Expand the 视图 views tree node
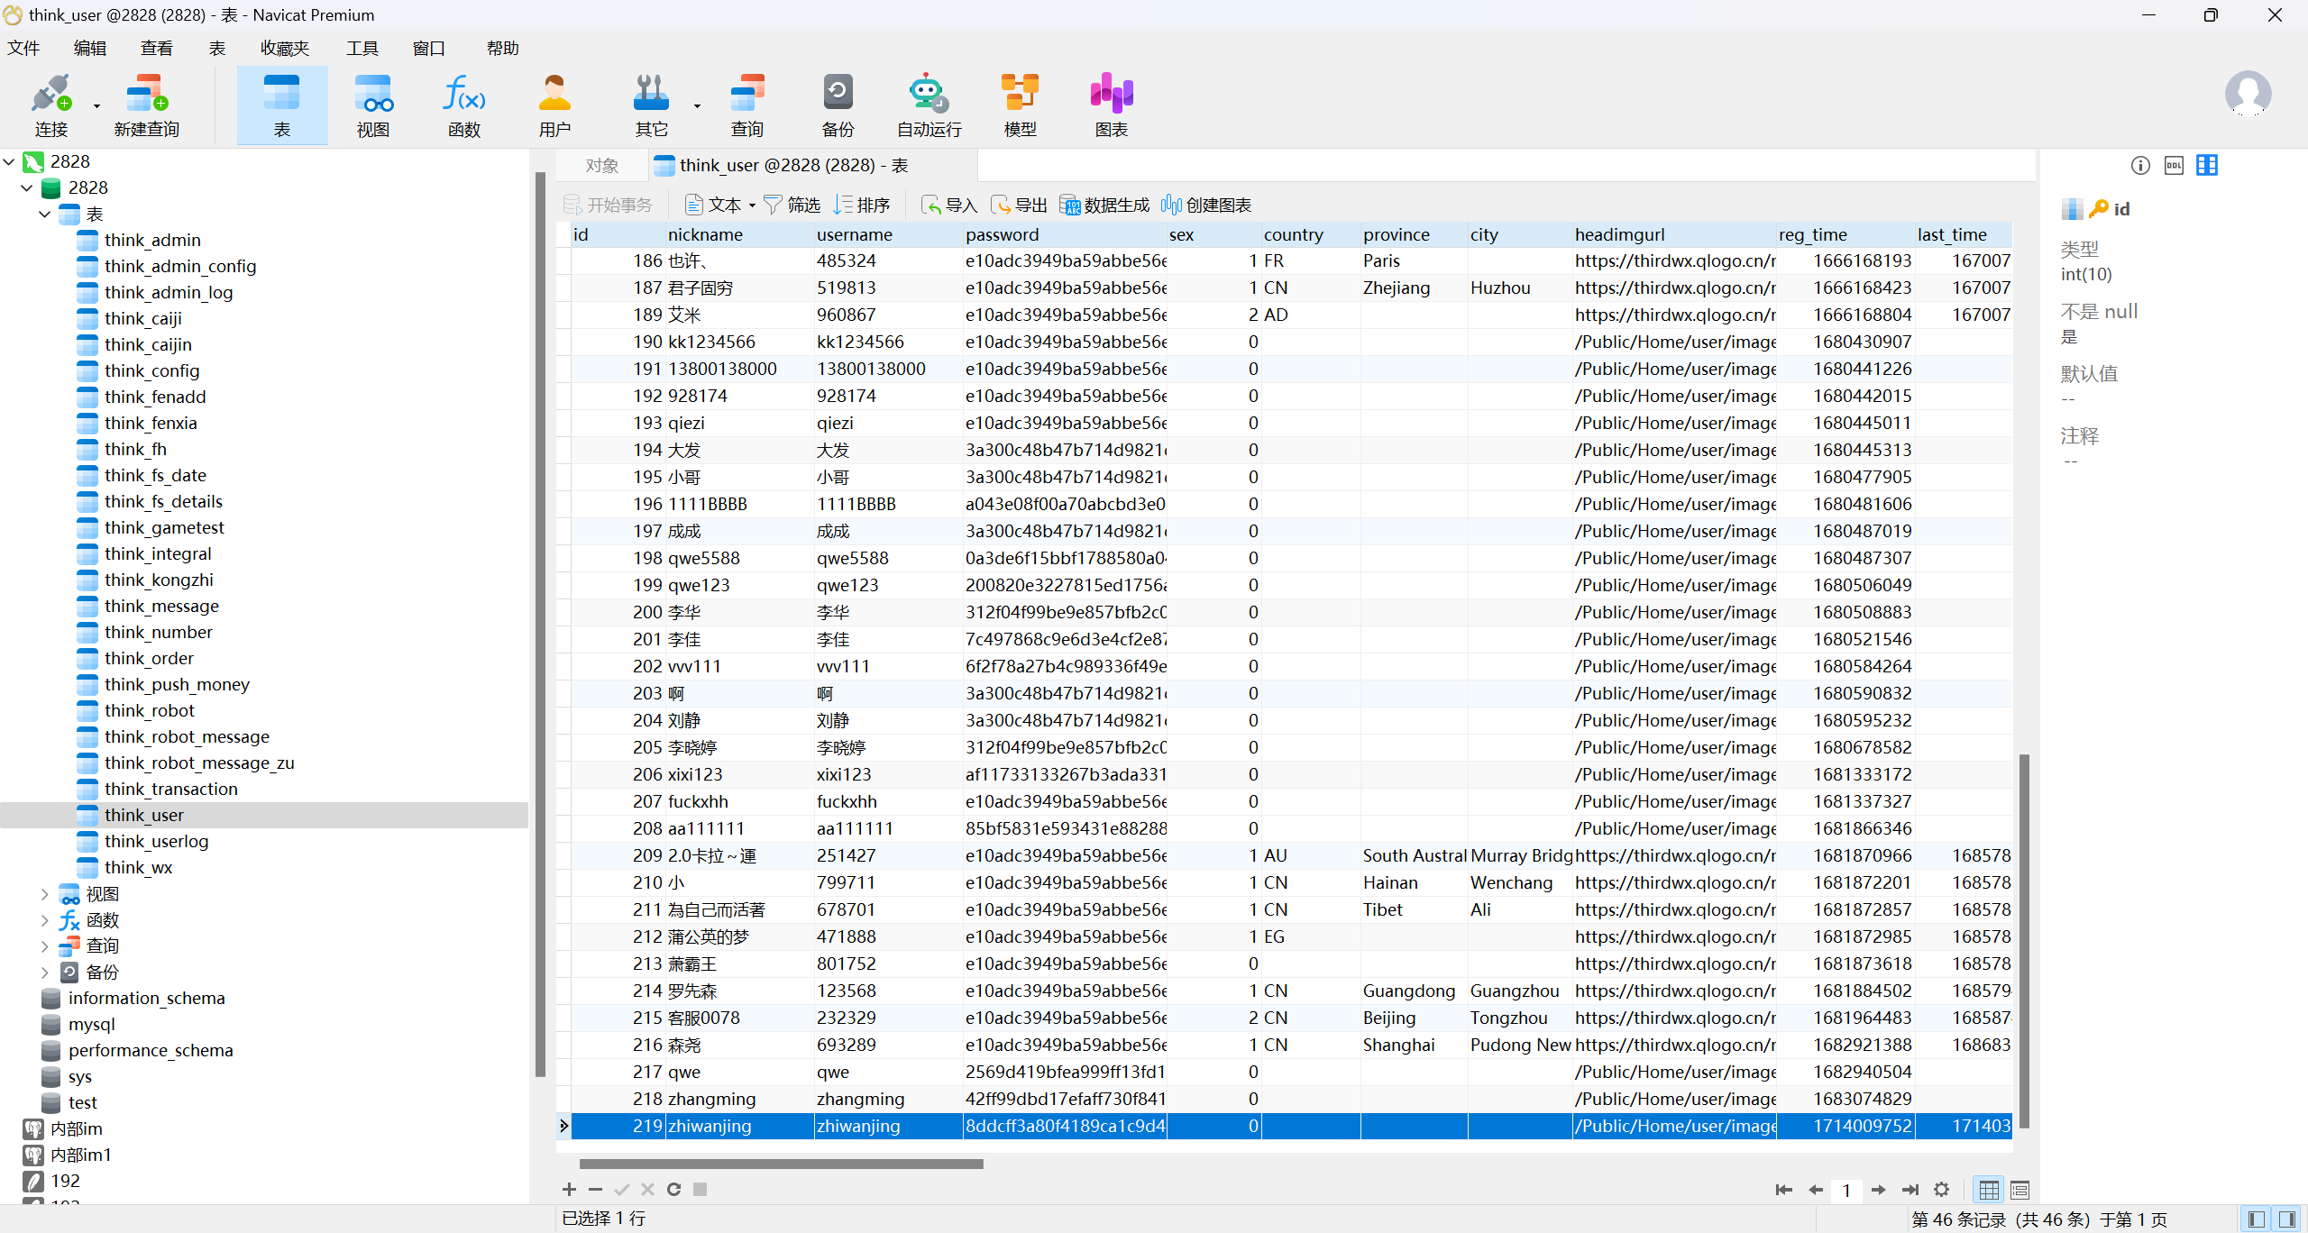Screen dimensions: 2308x1233 (x=45, y=894)
